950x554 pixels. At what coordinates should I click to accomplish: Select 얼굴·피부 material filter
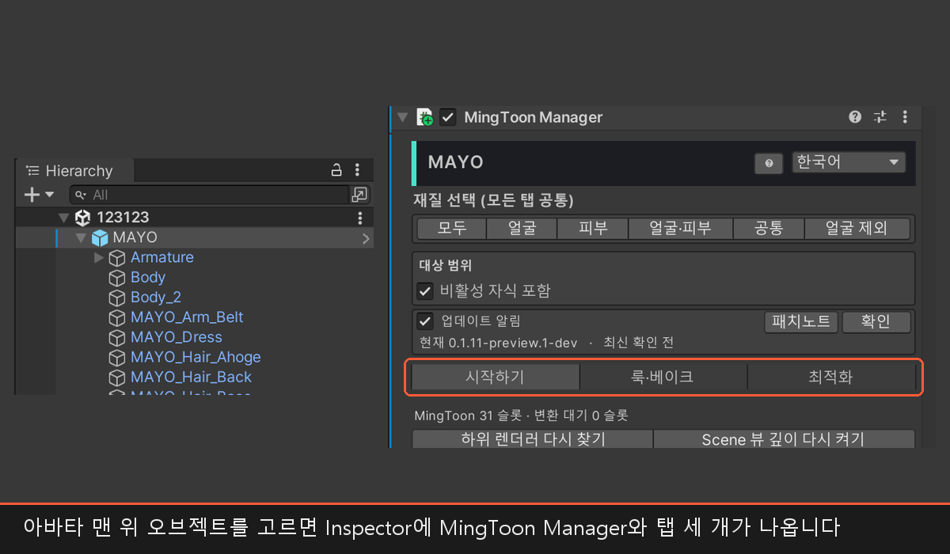681,229
